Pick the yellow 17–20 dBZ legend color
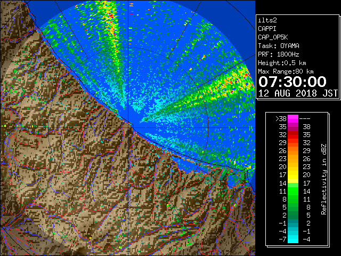Image resolution: width=341 pixels, height=256 pixels. (x=293, y=175)
